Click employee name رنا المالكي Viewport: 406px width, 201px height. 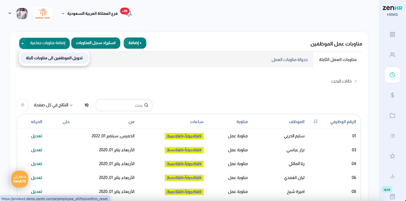296,164
